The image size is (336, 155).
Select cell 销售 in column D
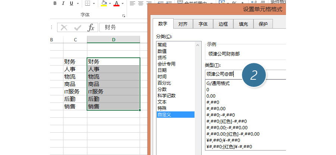coord(113,106)
